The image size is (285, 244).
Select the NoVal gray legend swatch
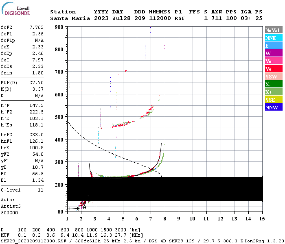click(274, 30)
